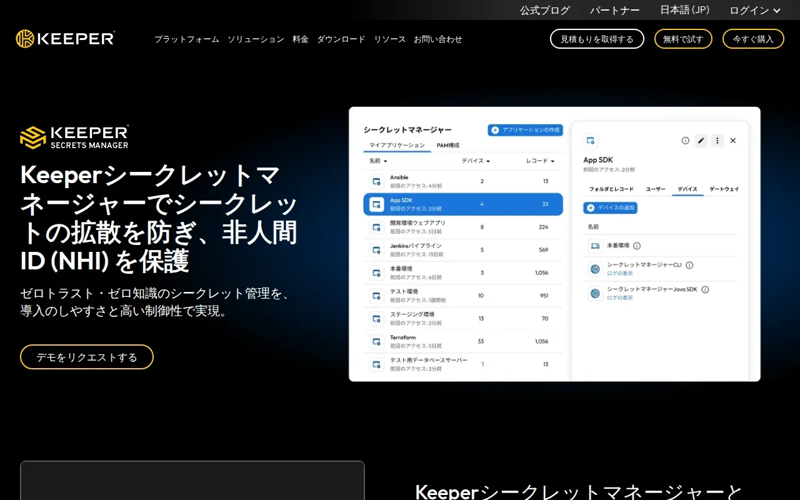Click info icon next to シークレットマネージャーJava SDK
The width and height of the screenshot is (800, 500).
705,289
